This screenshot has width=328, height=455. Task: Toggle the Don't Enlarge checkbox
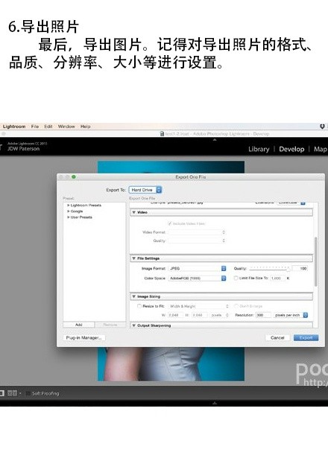click(x=236, y=306)
